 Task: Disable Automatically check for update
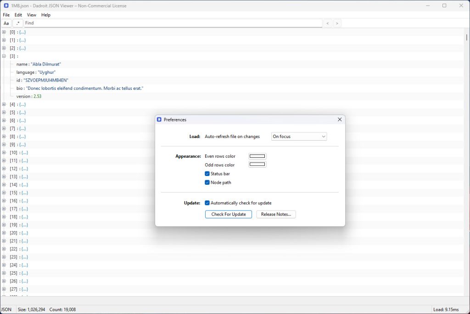click(207, 203)
